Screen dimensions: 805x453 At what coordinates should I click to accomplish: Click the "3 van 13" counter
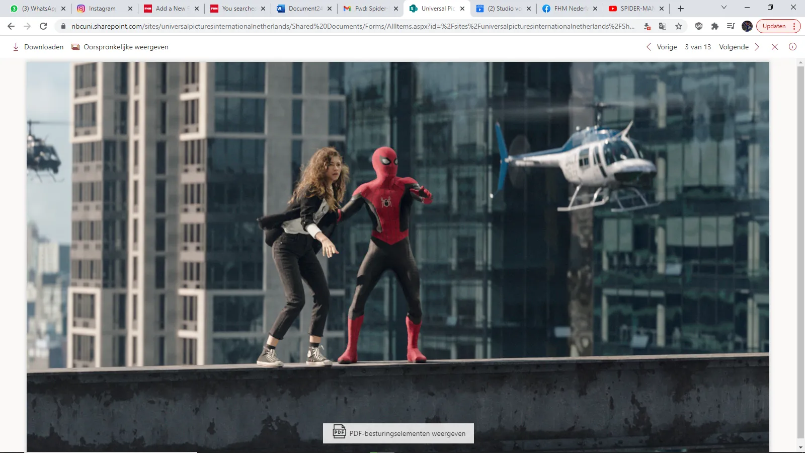(x=698, y=47)
